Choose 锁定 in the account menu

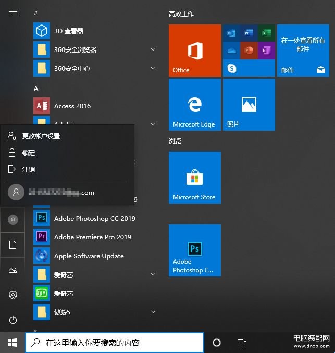pos(29,153)
